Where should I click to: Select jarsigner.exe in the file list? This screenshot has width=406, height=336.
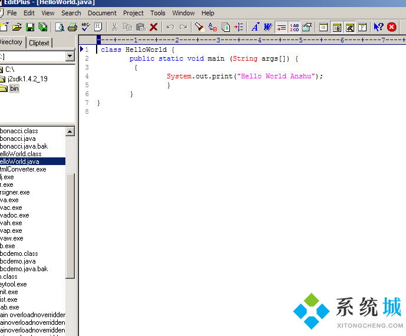(x=15, y=192)
